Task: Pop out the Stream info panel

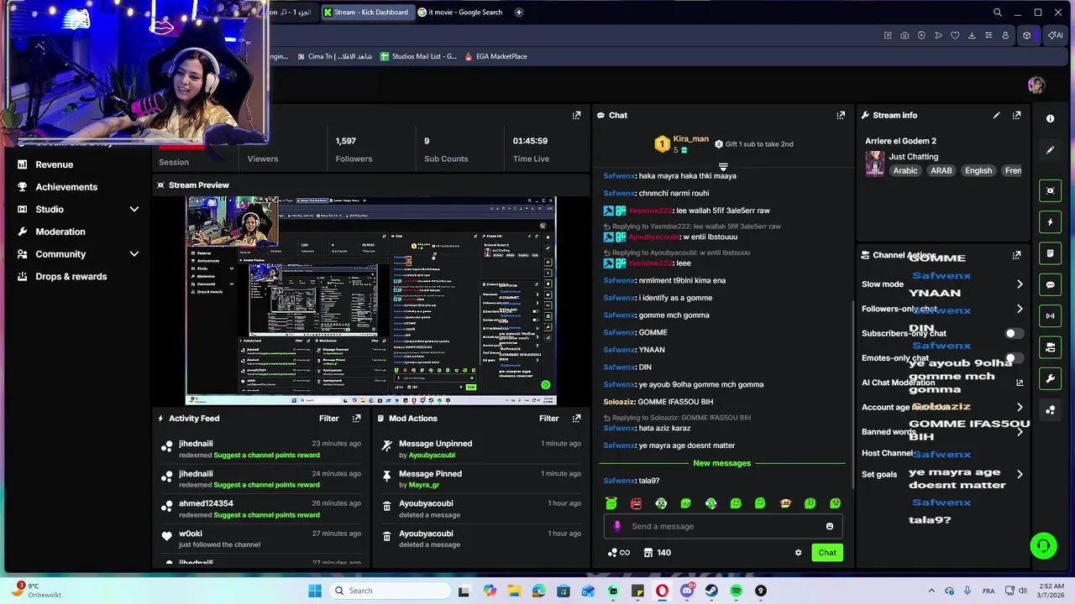Action: (1016, 115)
